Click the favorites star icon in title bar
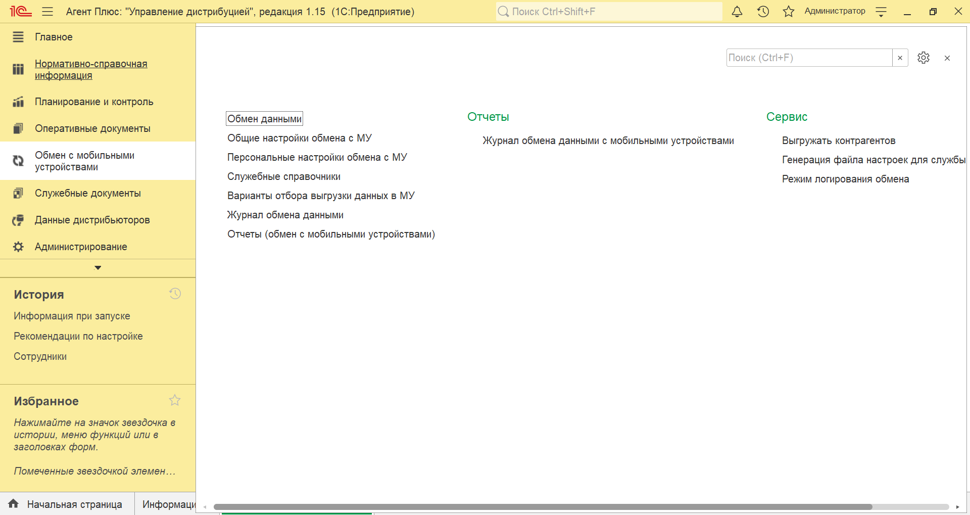 click(788, 12)
